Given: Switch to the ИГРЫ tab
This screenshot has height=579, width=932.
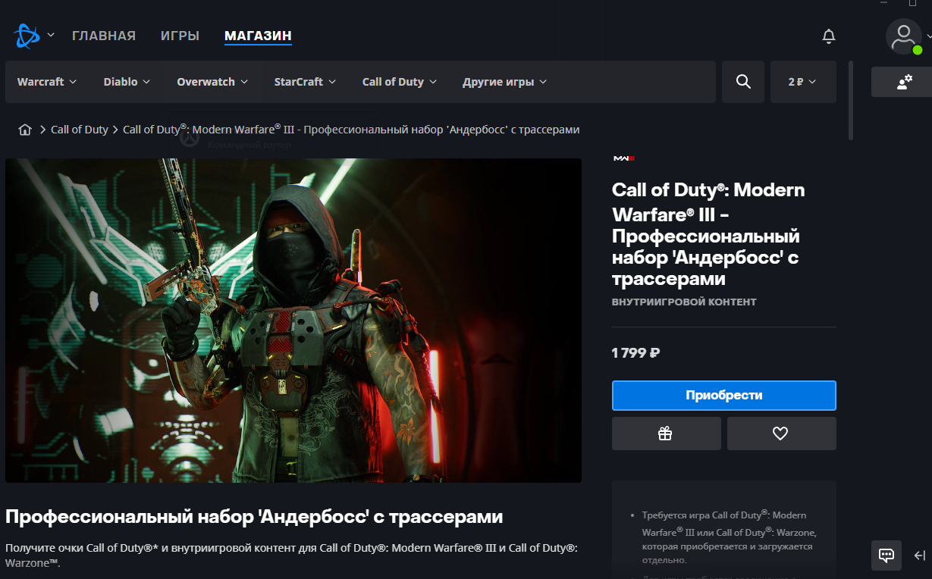Looking at the screenshot, I should pos(180,36).
